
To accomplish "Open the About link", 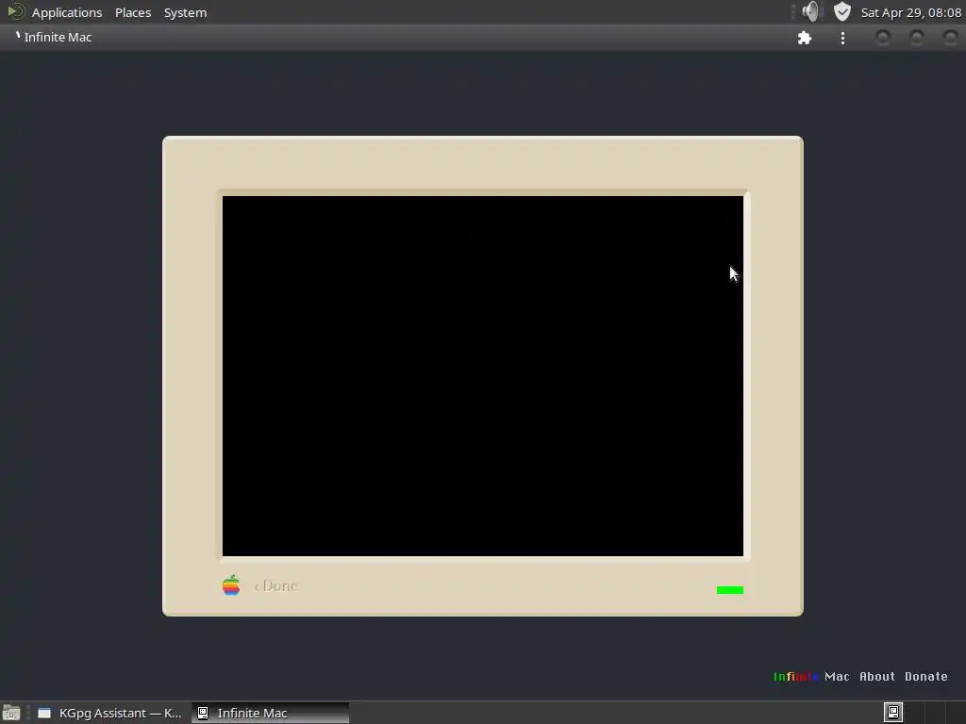I will point(877,677).
